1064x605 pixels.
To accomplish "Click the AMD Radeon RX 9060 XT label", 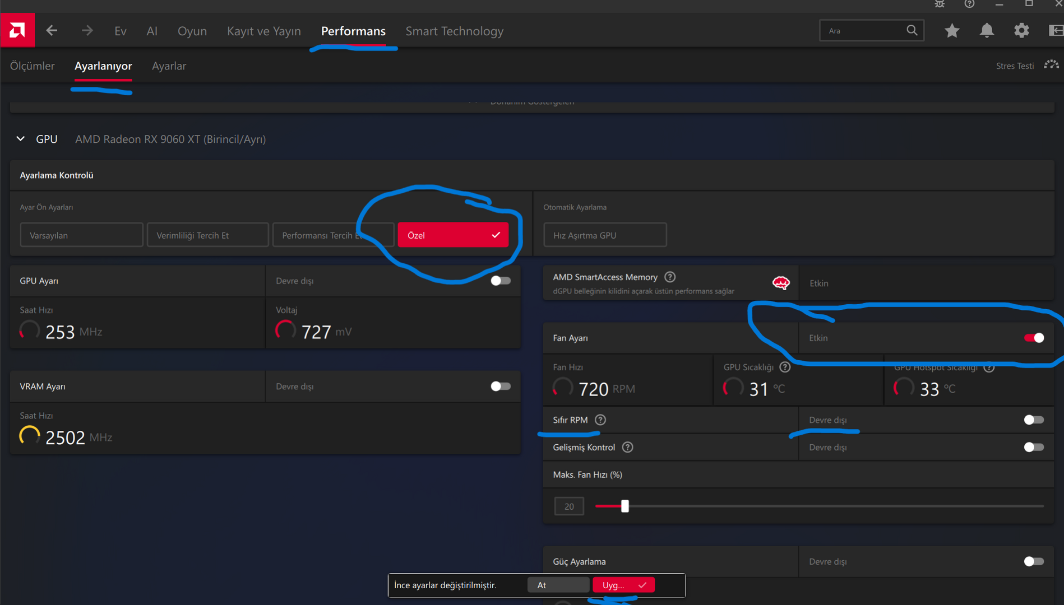I will click(x=170, y=139).
